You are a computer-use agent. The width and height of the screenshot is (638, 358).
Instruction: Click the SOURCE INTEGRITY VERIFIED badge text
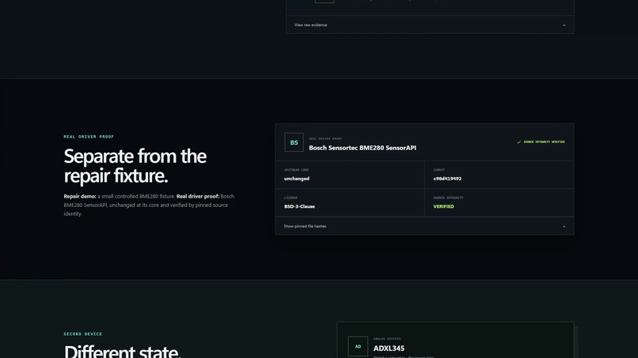click(544, 141)
